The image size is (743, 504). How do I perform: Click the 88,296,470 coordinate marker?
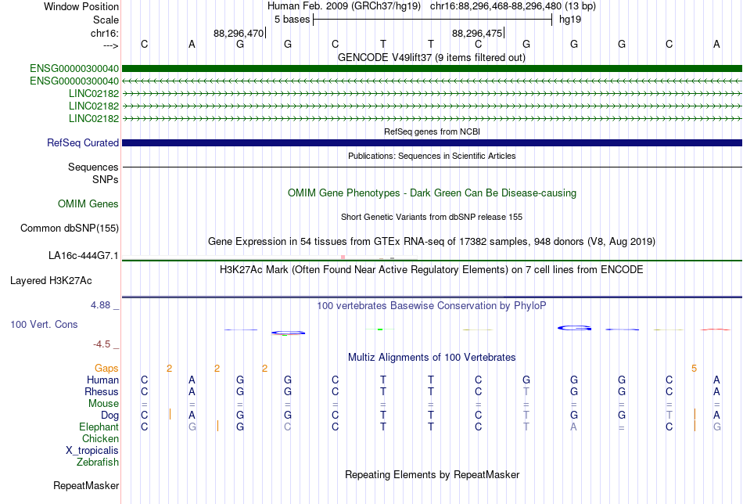pyautogui.click(x=239, y=33)
